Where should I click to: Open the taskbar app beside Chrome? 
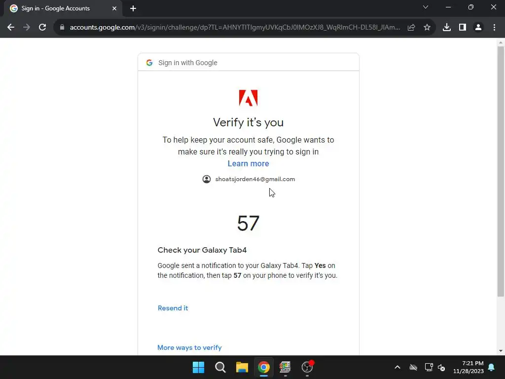coord(285,367)
